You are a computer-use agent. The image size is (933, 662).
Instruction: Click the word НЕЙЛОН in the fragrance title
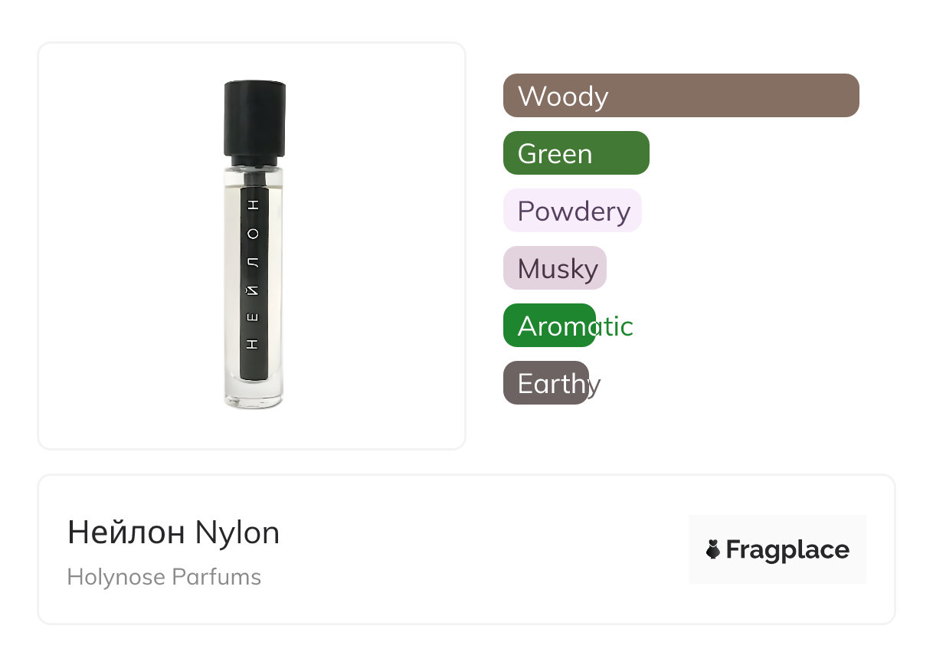pyautogui.click(x=126, y=533)
